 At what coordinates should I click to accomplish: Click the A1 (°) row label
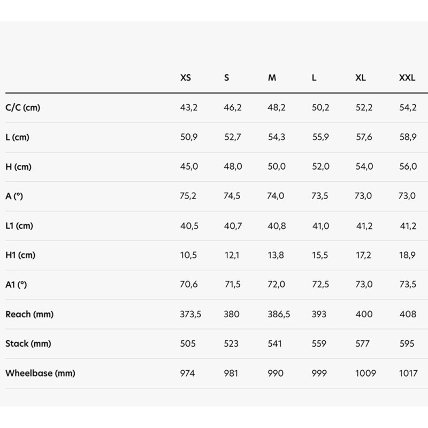(16, 285)
